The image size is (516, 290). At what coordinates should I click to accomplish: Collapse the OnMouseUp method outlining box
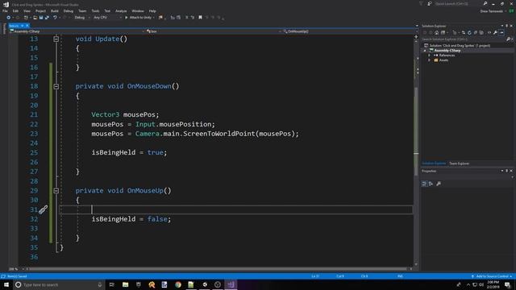(56, 191)
